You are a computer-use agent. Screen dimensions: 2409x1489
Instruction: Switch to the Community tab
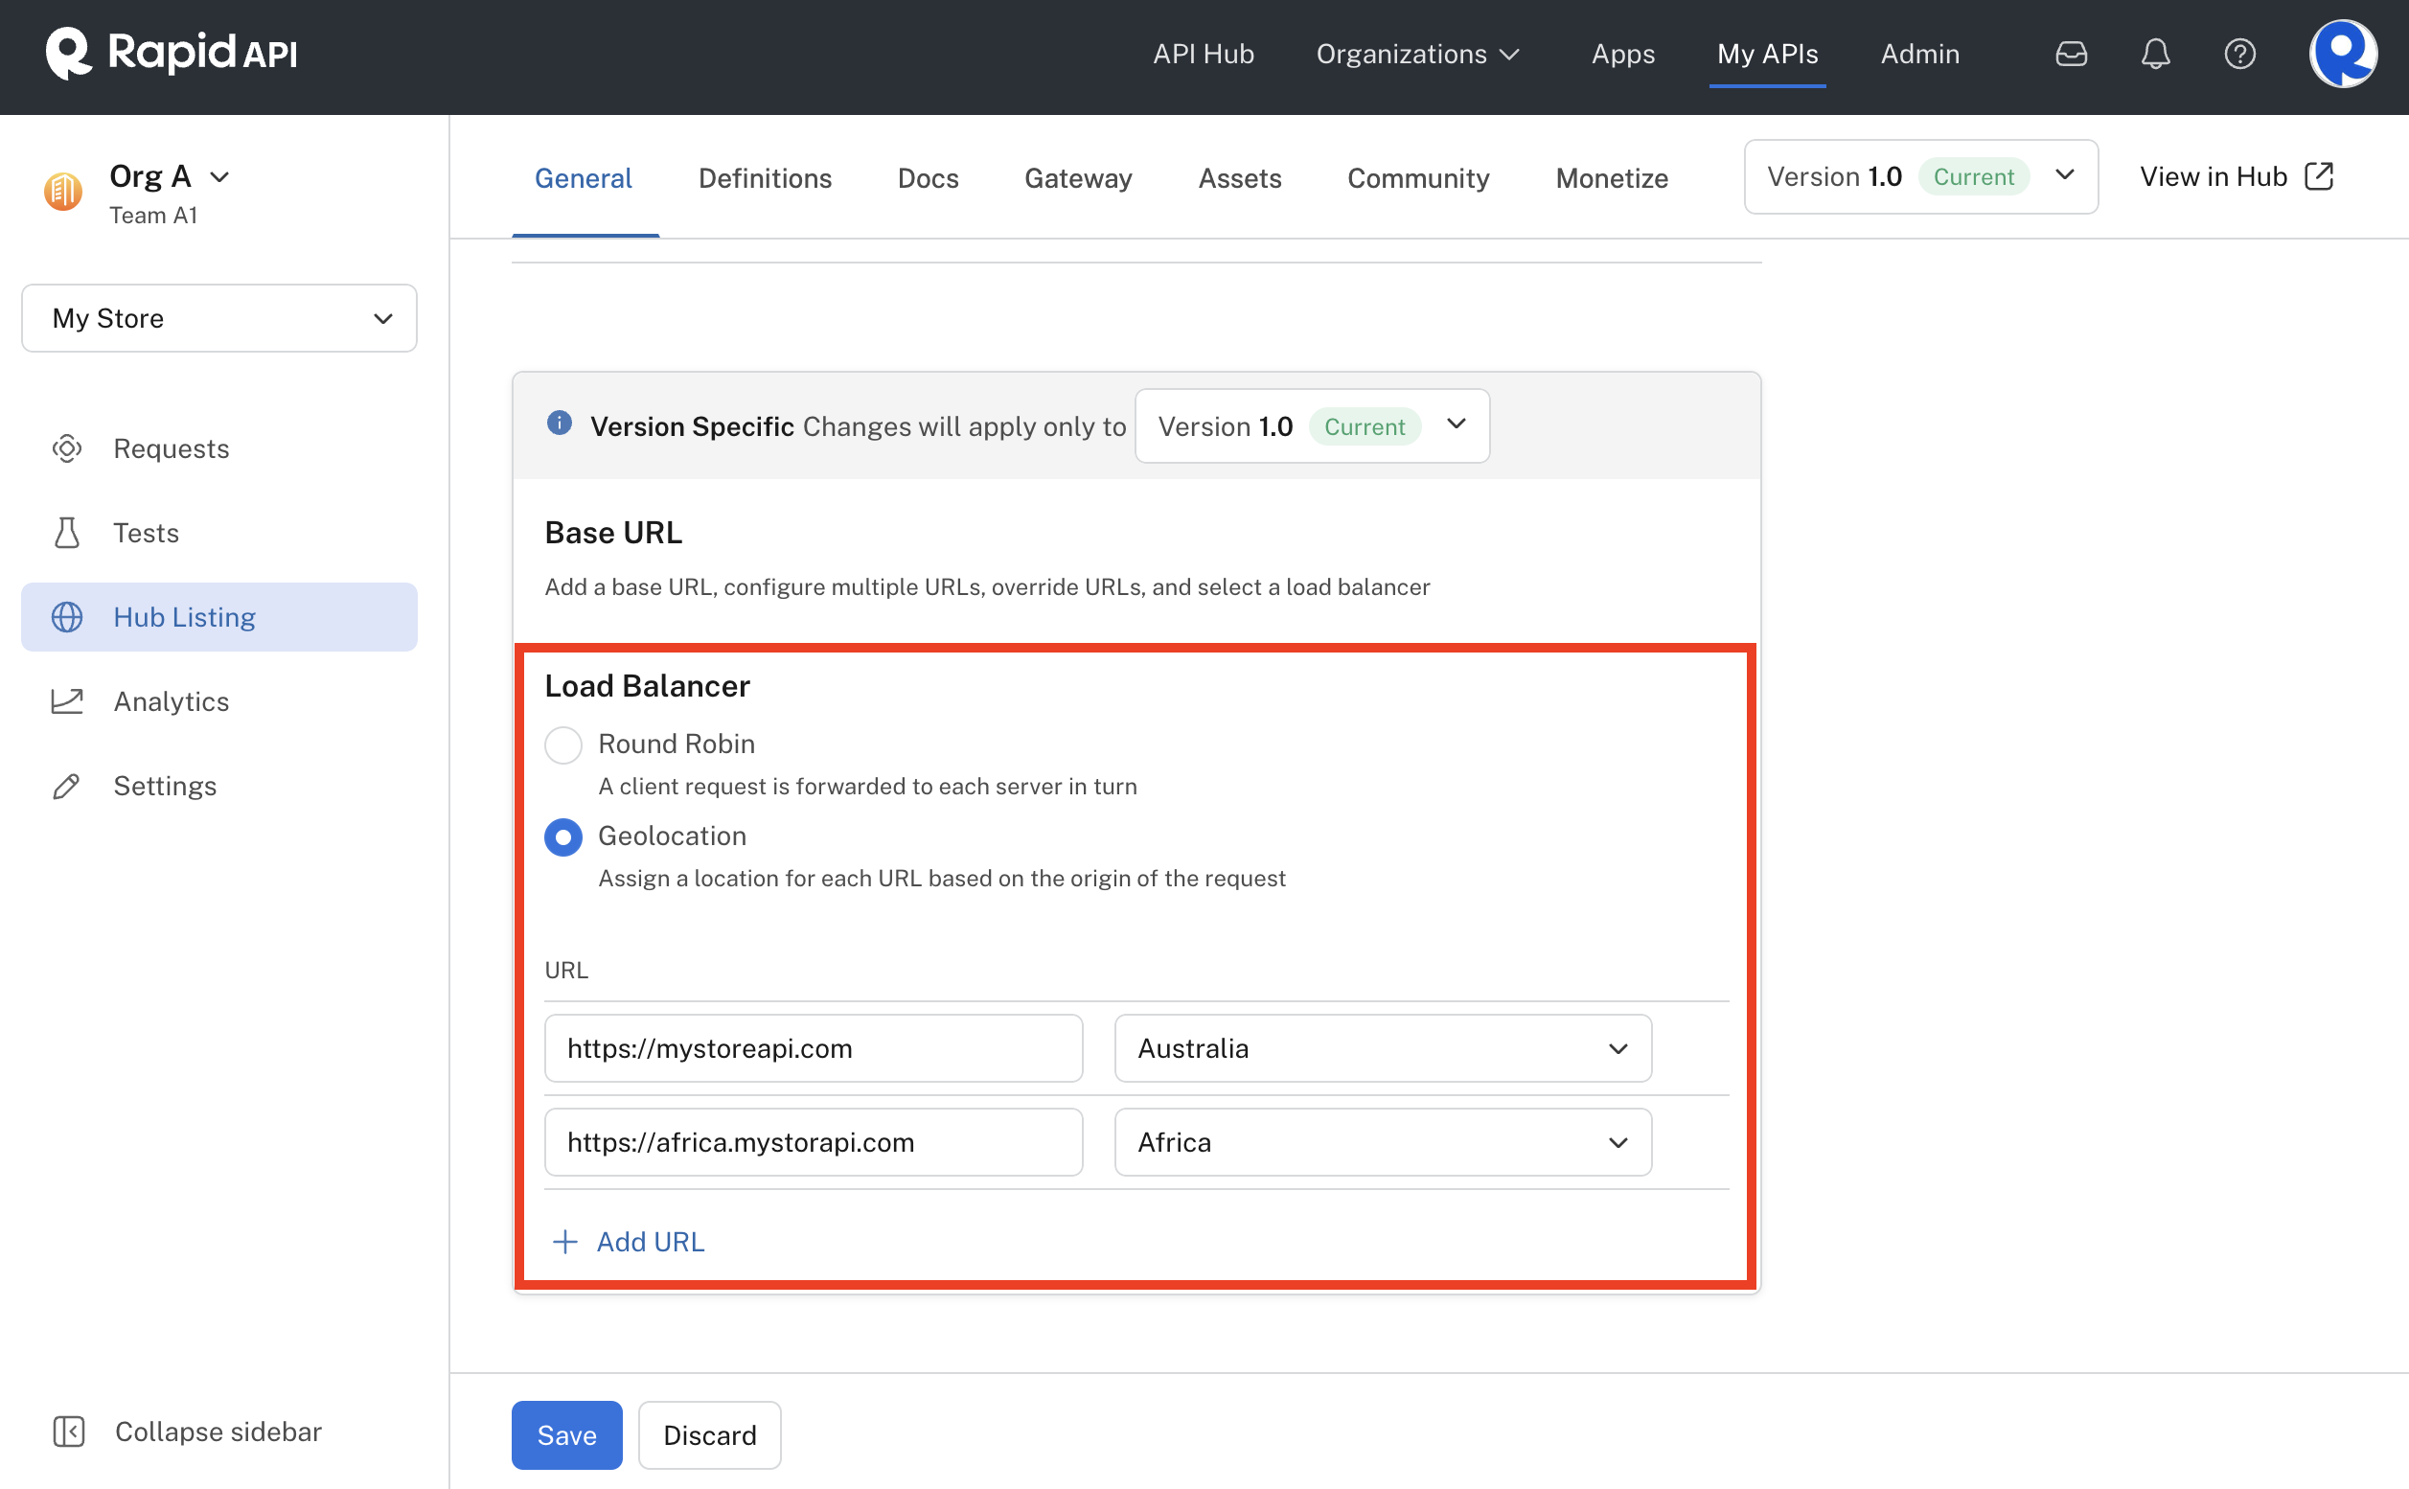click(1418, 178)
